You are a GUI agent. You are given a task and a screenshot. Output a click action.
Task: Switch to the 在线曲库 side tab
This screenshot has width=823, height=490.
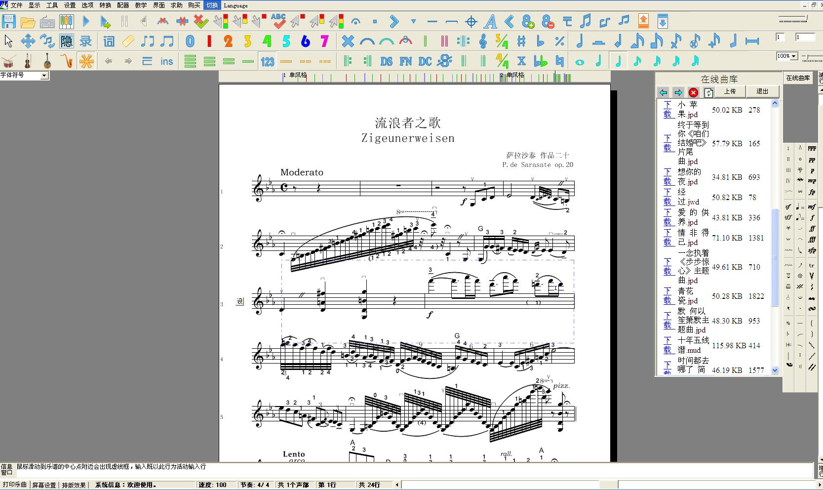(798, 78)
